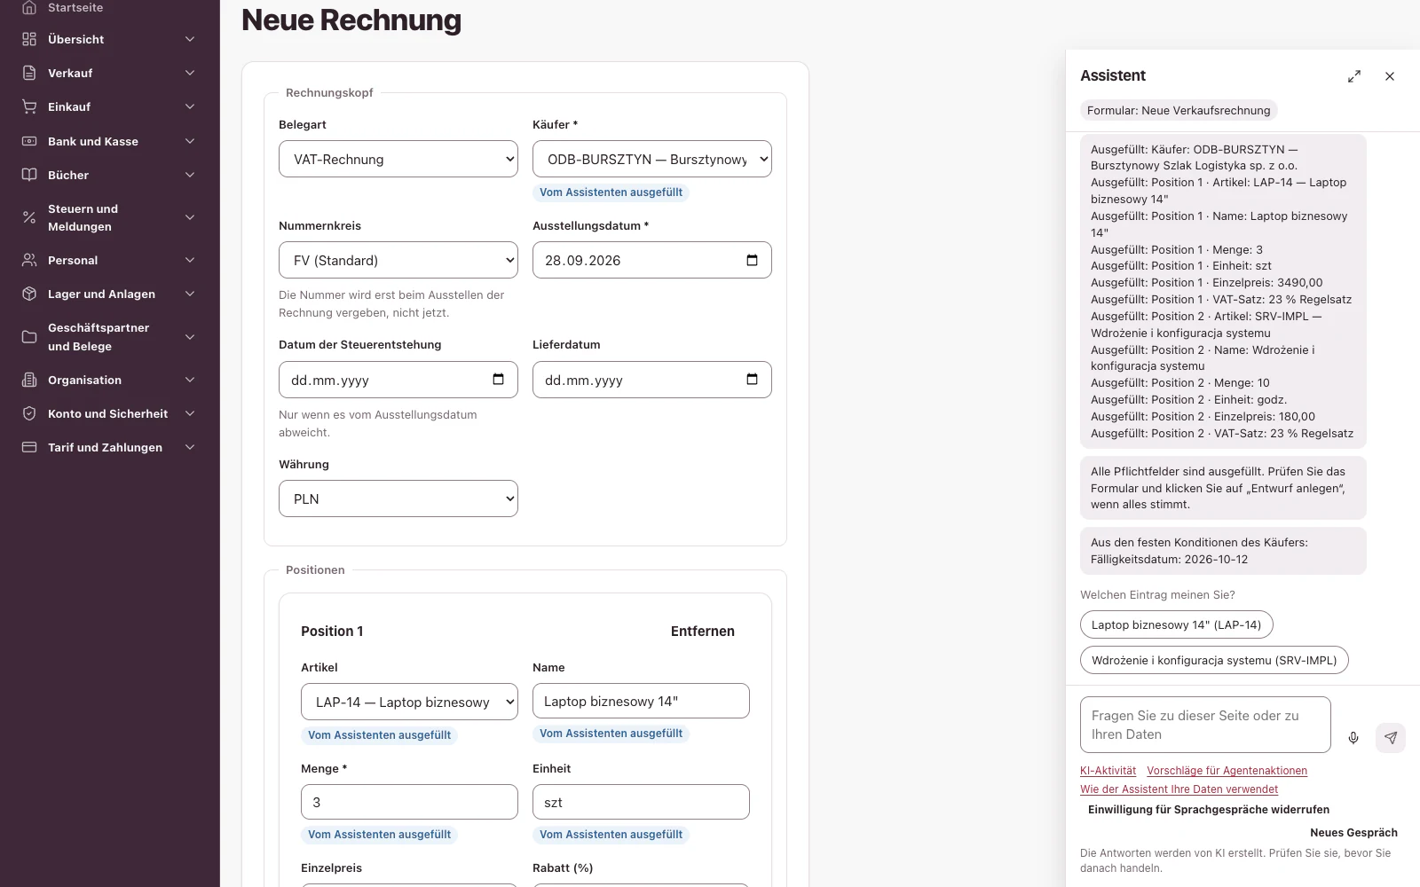Click Einwilligung für Sprachgespräche widerrufen
The image size is (1420, 887).
1209,810
